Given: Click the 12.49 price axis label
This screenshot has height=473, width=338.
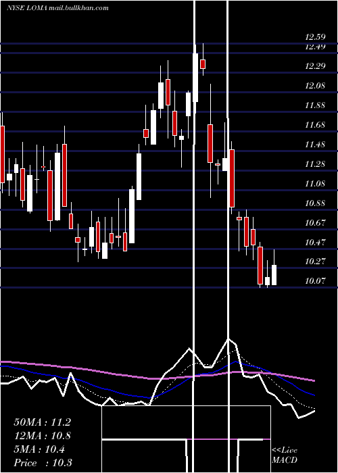Looking at the screenshot, I should click(315, 47).
